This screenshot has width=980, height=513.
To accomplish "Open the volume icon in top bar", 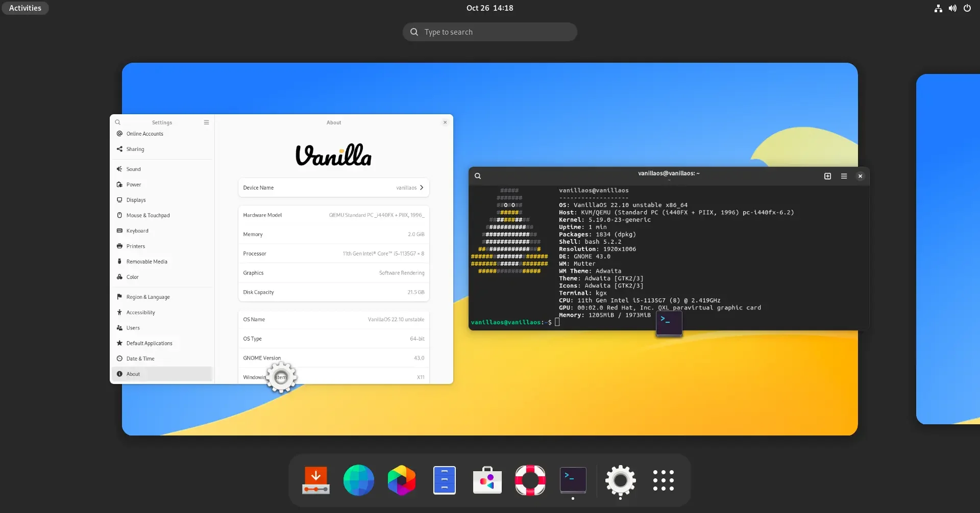I will click(x=952, y=8).
